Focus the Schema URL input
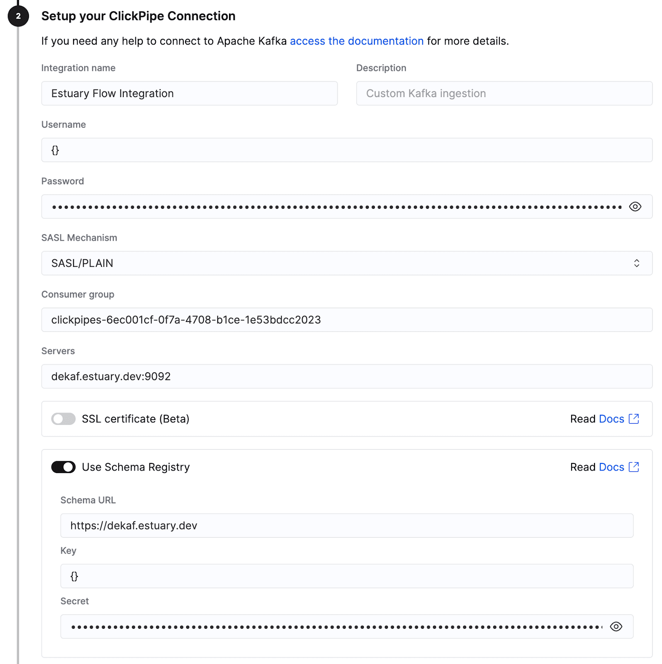The width and height of the screenshot is (662, 664). click(346, 525)
